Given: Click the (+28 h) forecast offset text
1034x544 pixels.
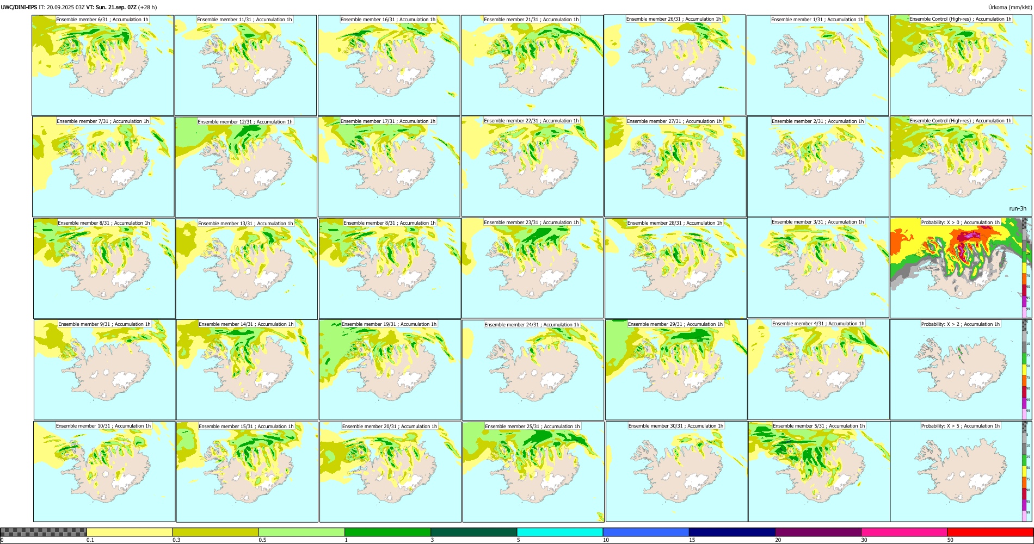Looking at the screenshot, I should coord(147,7).
